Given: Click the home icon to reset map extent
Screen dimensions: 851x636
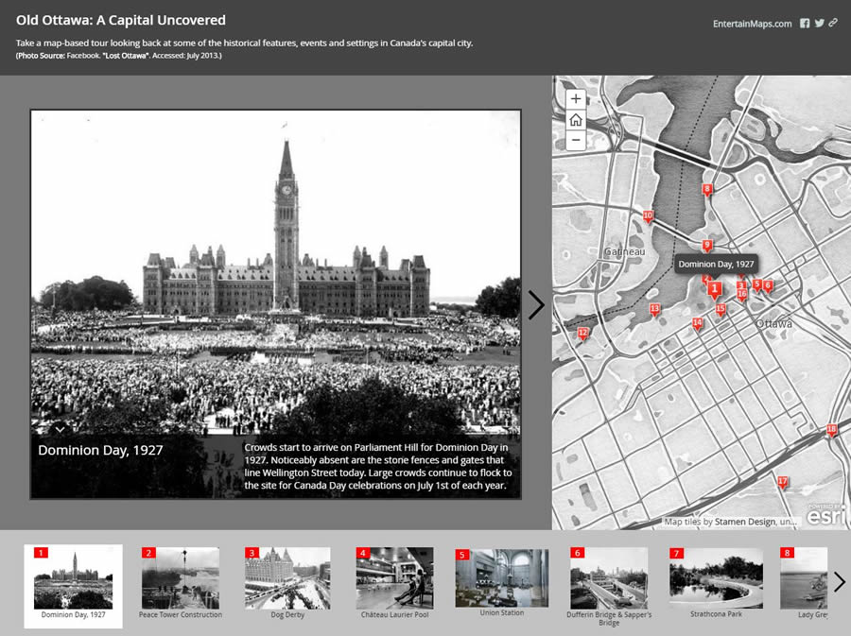Looking at the screenshot, I should [575, 119].
